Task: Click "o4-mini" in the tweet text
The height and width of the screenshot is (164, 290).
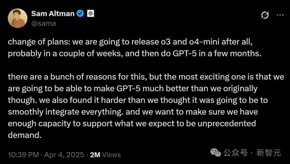Action: (x=204, y=42)
